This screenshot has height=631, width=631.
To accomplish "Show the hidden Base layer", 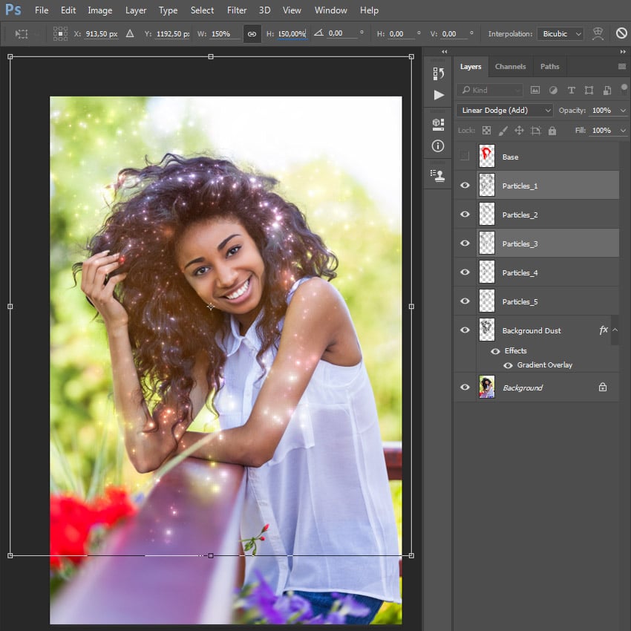I will (465, 157).
